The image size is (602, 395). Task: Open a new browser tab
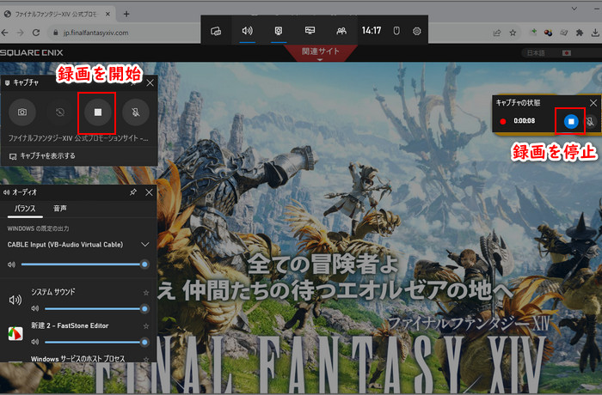126,14
